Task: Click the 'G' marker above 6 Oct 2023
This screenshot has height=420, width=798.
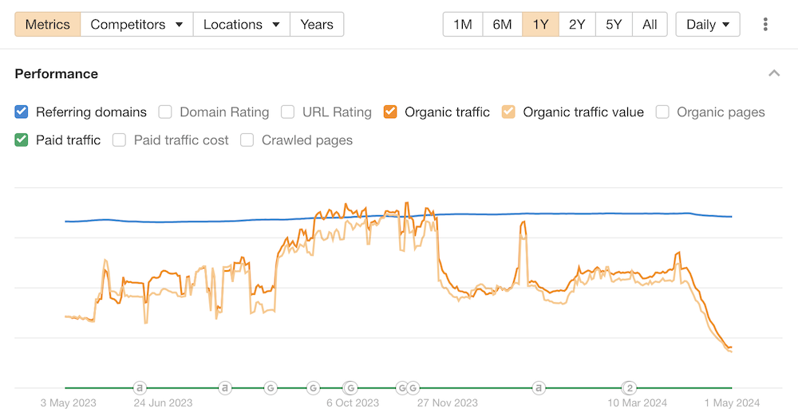Action: (350, 388)
